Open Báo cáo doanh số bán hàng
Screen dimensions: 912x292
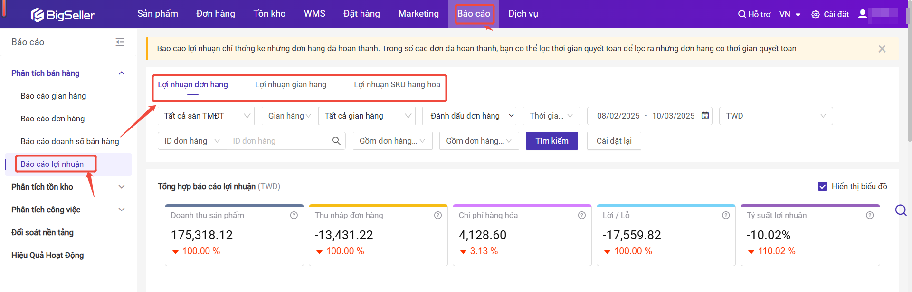click(x=70, y=141)
